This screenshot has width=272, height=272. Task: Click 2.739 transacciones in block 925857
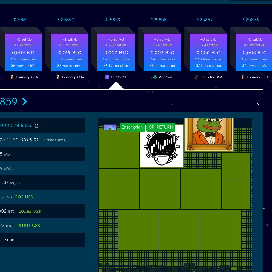208,59
